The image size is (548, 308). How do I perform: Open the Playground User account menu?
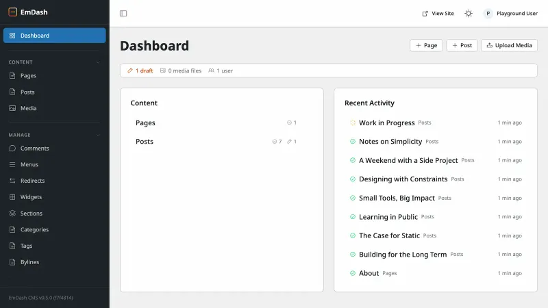(510, 13)
